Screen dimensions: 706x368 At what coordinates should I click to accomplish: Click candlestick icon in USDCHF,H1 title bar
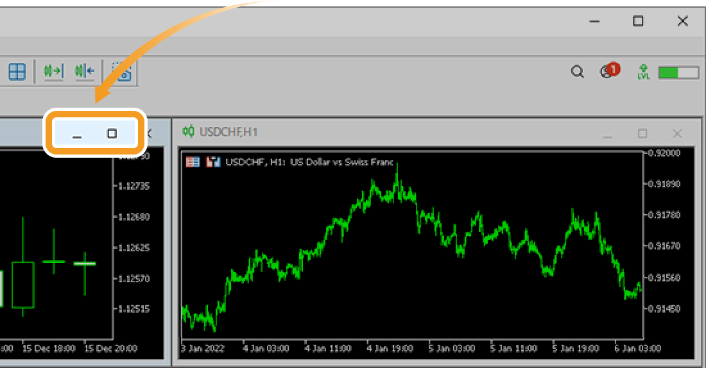coord(188,132)
